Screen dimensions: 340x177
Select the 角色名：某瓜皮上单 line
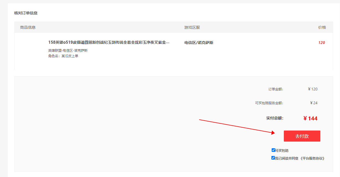[x=63, y=56]
